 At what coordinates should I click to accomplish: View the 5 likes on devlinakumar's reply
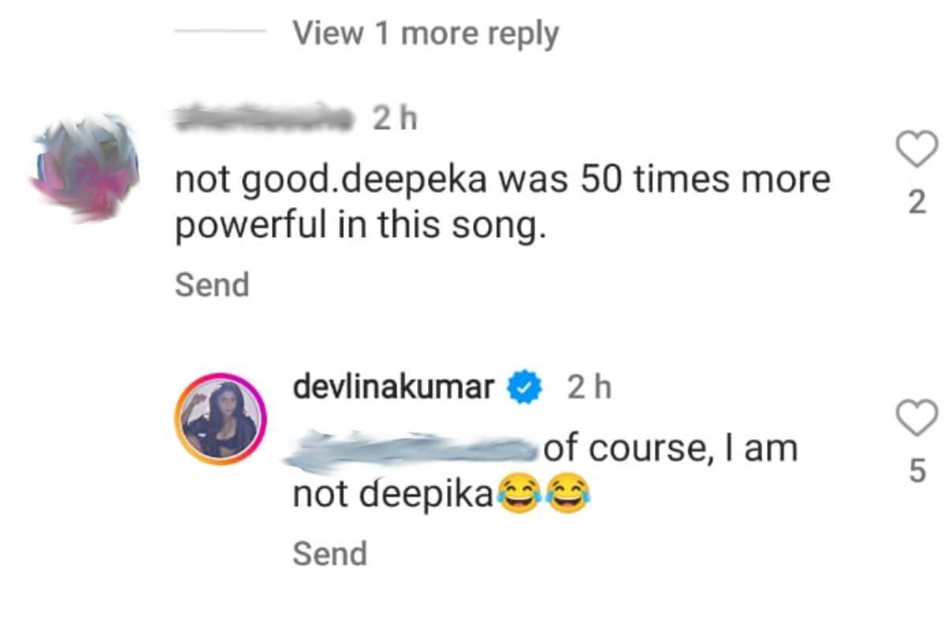(916, 472)
